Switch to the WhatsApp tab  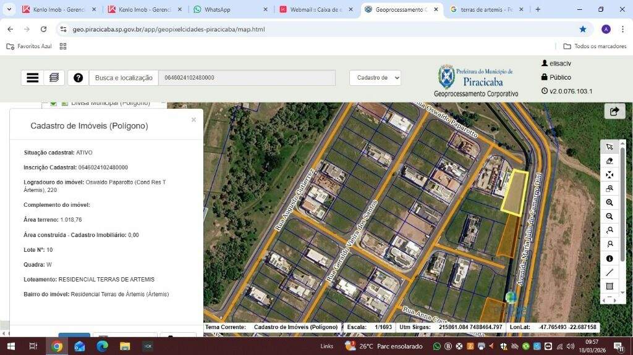tap(230, 9)
